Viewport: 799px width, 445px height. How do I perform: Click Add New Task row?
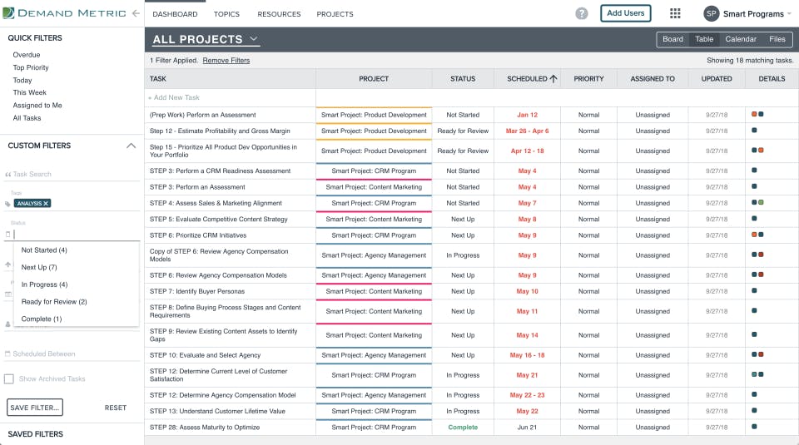(x=231, y=97)
